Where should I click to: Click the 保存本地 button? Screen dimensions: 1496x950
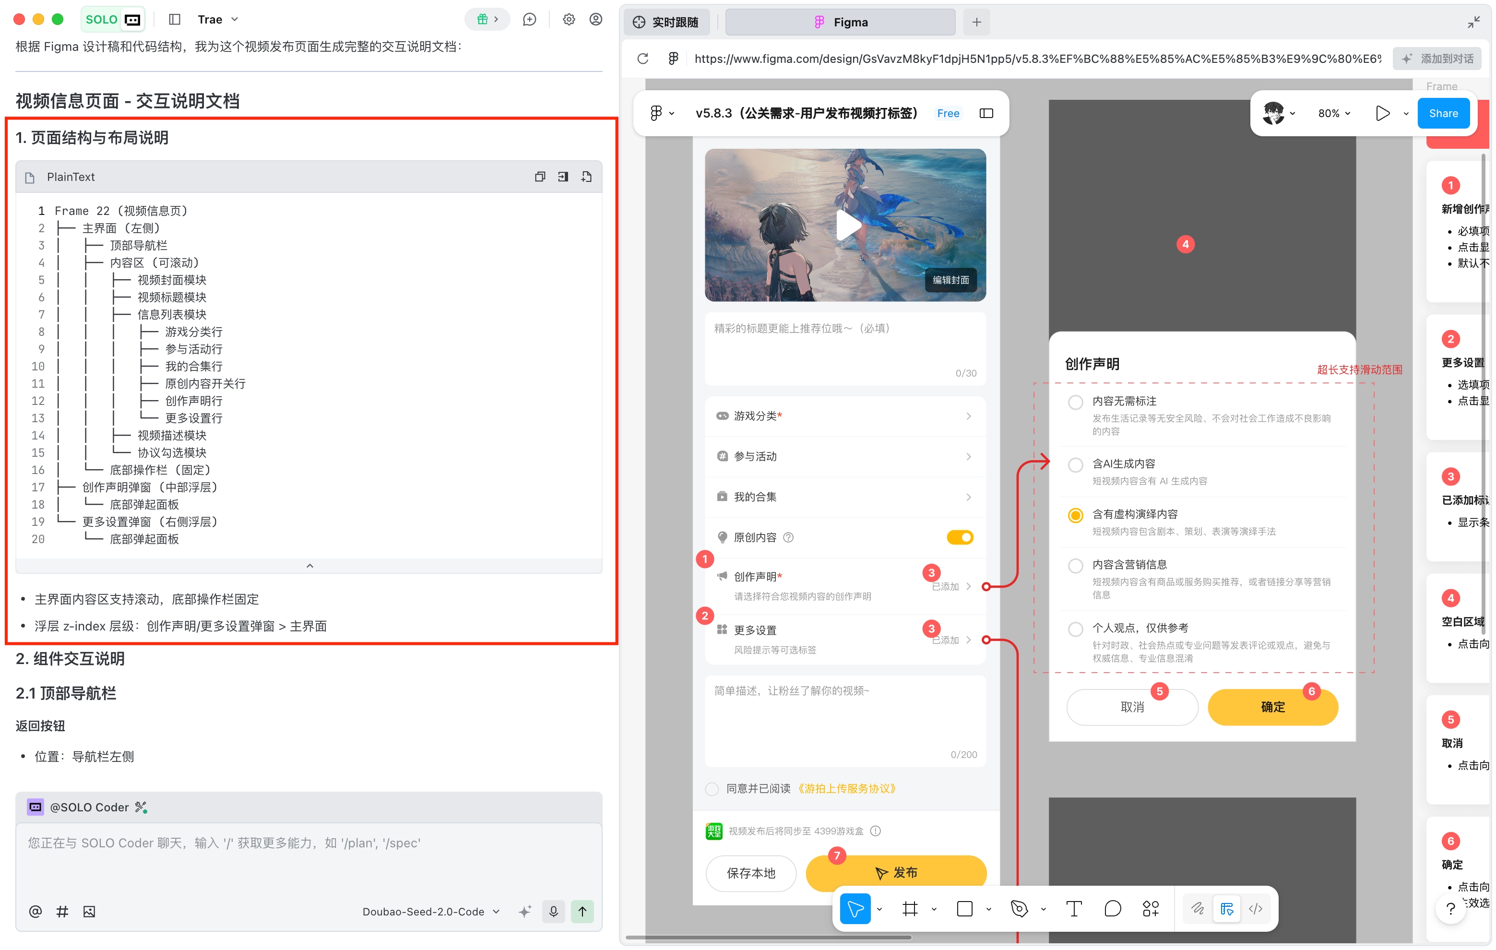tap(751, 873)
